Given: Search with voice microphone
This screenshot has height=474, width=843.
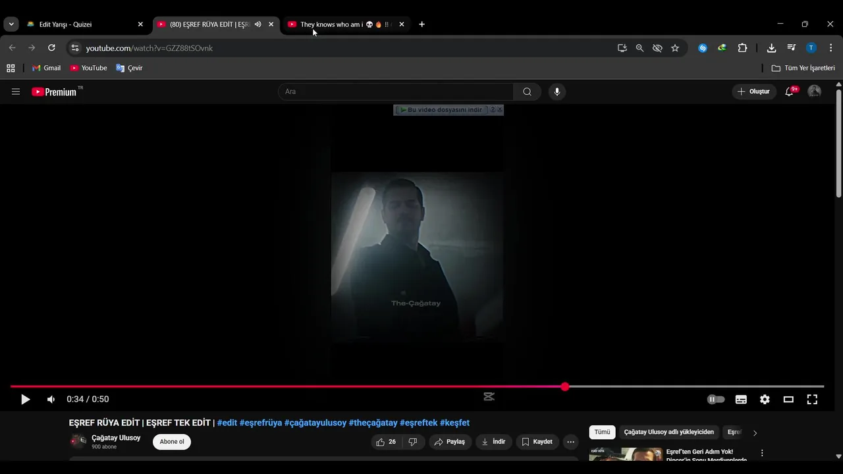Looking at the screenshot, I should coord(557,92).
